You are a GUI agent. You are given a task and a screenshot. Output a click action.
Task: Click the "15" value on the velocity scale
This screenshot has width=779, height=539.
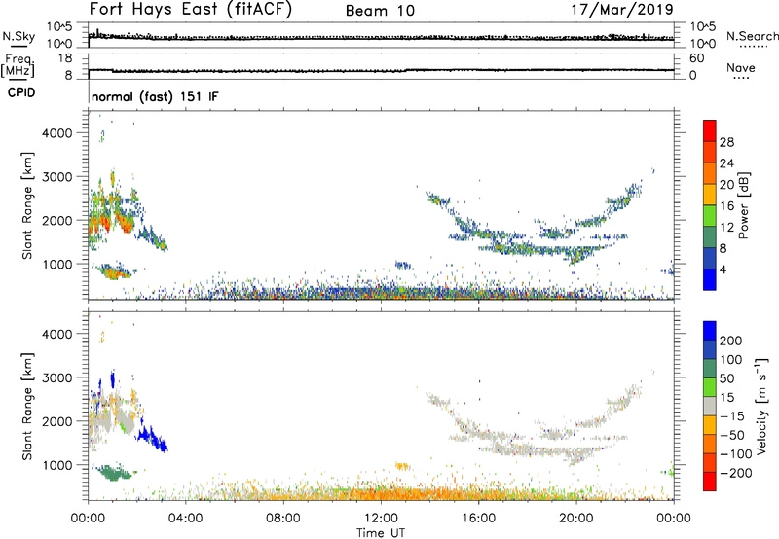(x=727, y=398)
